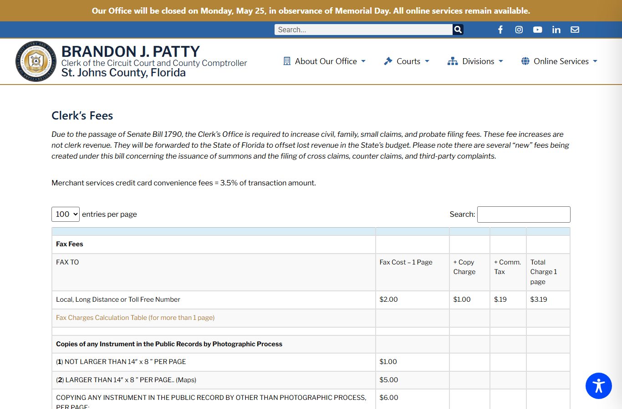Viewport: 622px width, 409px height.
Task: Click the Total Charge 1 page header
Action: tap(548, 272)
